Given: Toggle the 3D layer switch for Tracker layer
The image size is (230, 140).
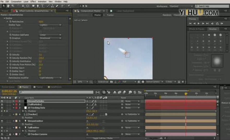Looking at the screenshot, I should pos(106,115).
